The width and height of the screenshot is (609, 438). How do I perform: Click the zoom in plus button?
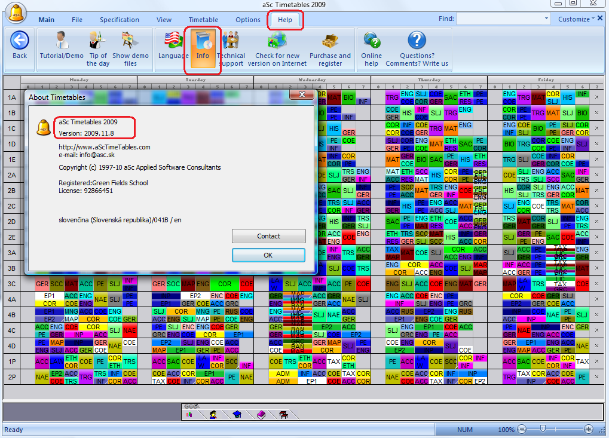[x=589, y=429]
